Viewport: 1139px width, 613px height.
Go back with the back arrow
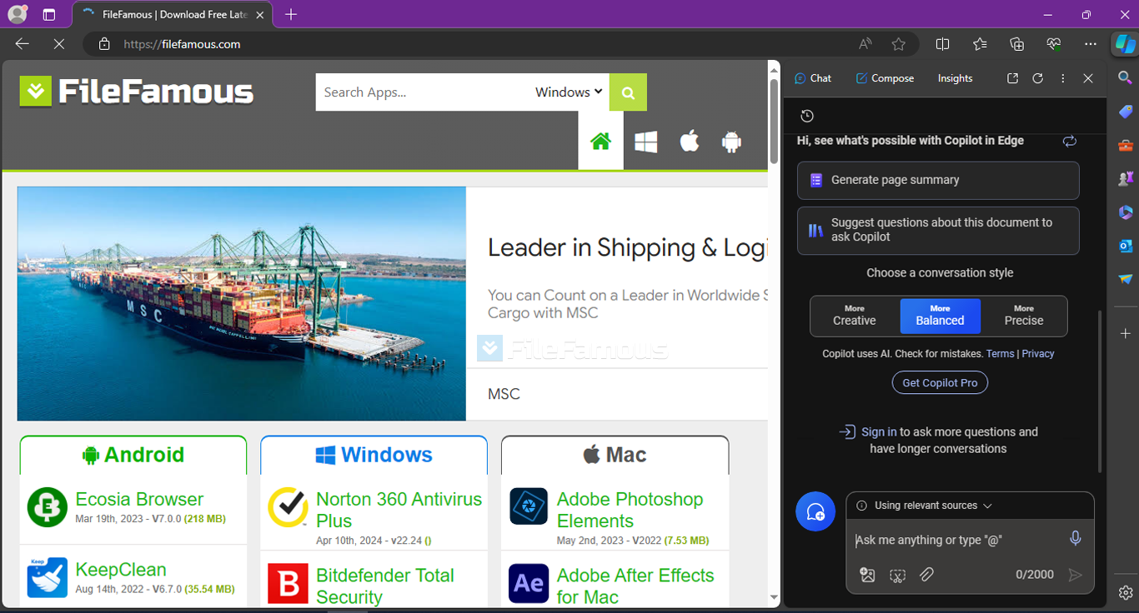pos(23,44)
